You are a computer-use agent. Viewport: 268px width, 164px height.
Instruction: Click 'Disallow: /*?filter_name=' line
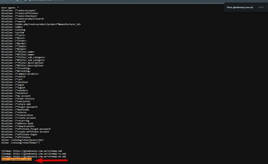coord(18,52)
